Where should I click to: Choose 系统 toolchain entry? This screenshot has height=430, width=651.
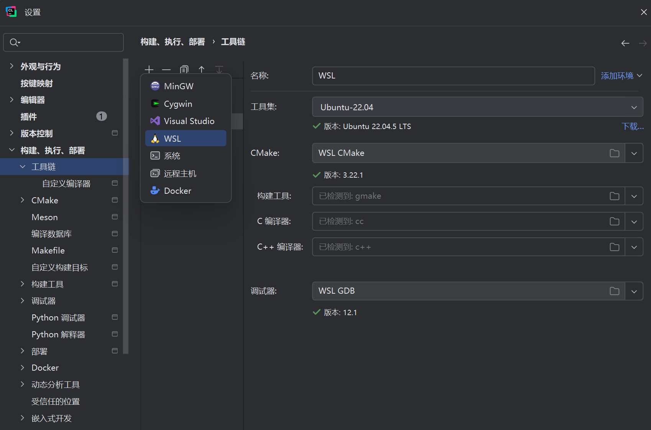(186, 156)
